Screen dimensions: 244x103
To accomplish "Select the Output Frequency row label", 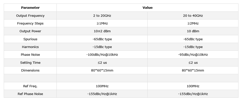I will pos(30,15).
